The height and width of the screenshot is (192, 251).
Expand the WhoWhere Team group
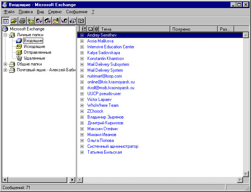click(82, 105)
